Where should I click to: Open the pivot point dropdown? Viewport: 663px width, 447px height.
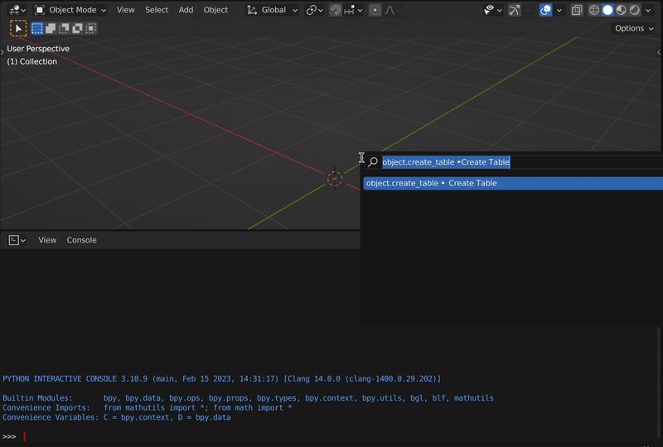pos(315,10)
